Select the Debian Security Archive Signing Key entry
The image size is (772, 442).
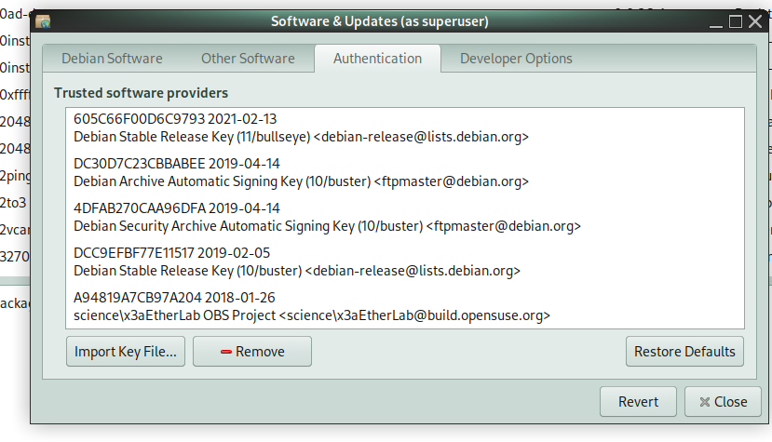click(405, 218)
